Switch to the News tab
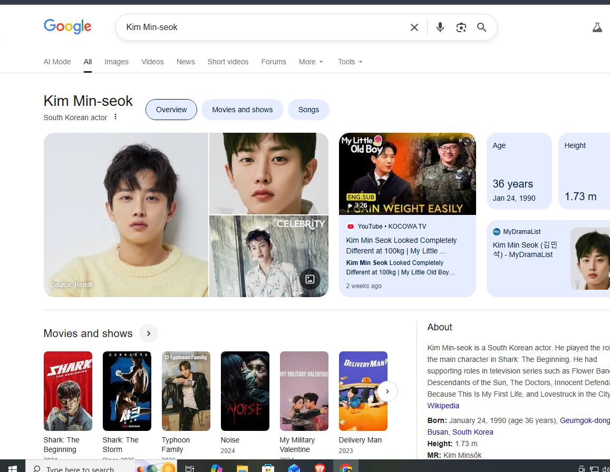The width and height of the screenshot is (610, 472). coord(186,62)
